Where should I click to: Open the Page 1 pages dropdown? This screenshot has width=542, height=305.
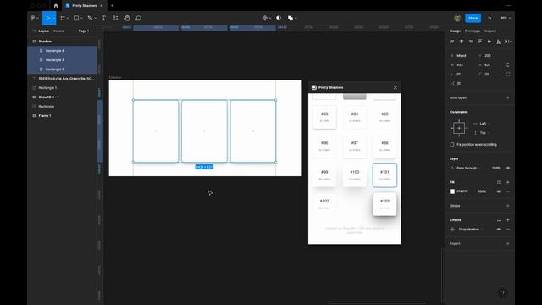pos(85,30)
